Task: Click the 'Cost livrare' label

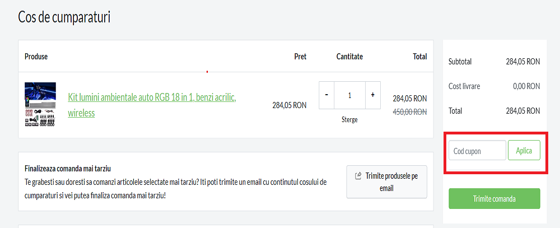Action: click(x=464, y=86)
